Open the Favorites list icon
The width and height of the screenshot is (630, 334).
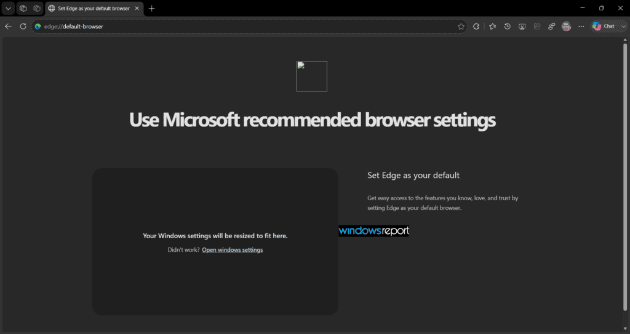493,26
